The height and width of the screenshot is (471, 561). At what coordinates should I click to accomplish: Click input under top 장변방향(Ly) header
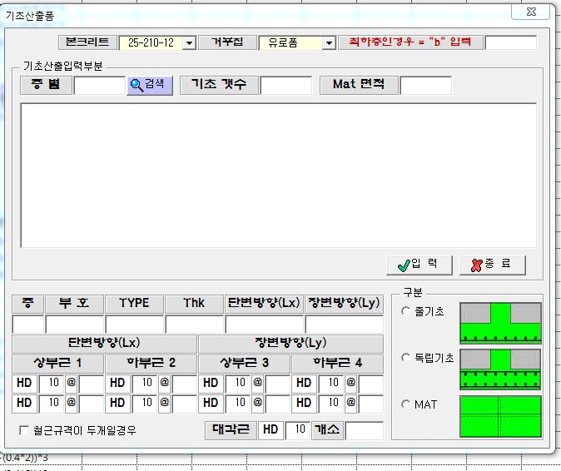click(344, 325)
